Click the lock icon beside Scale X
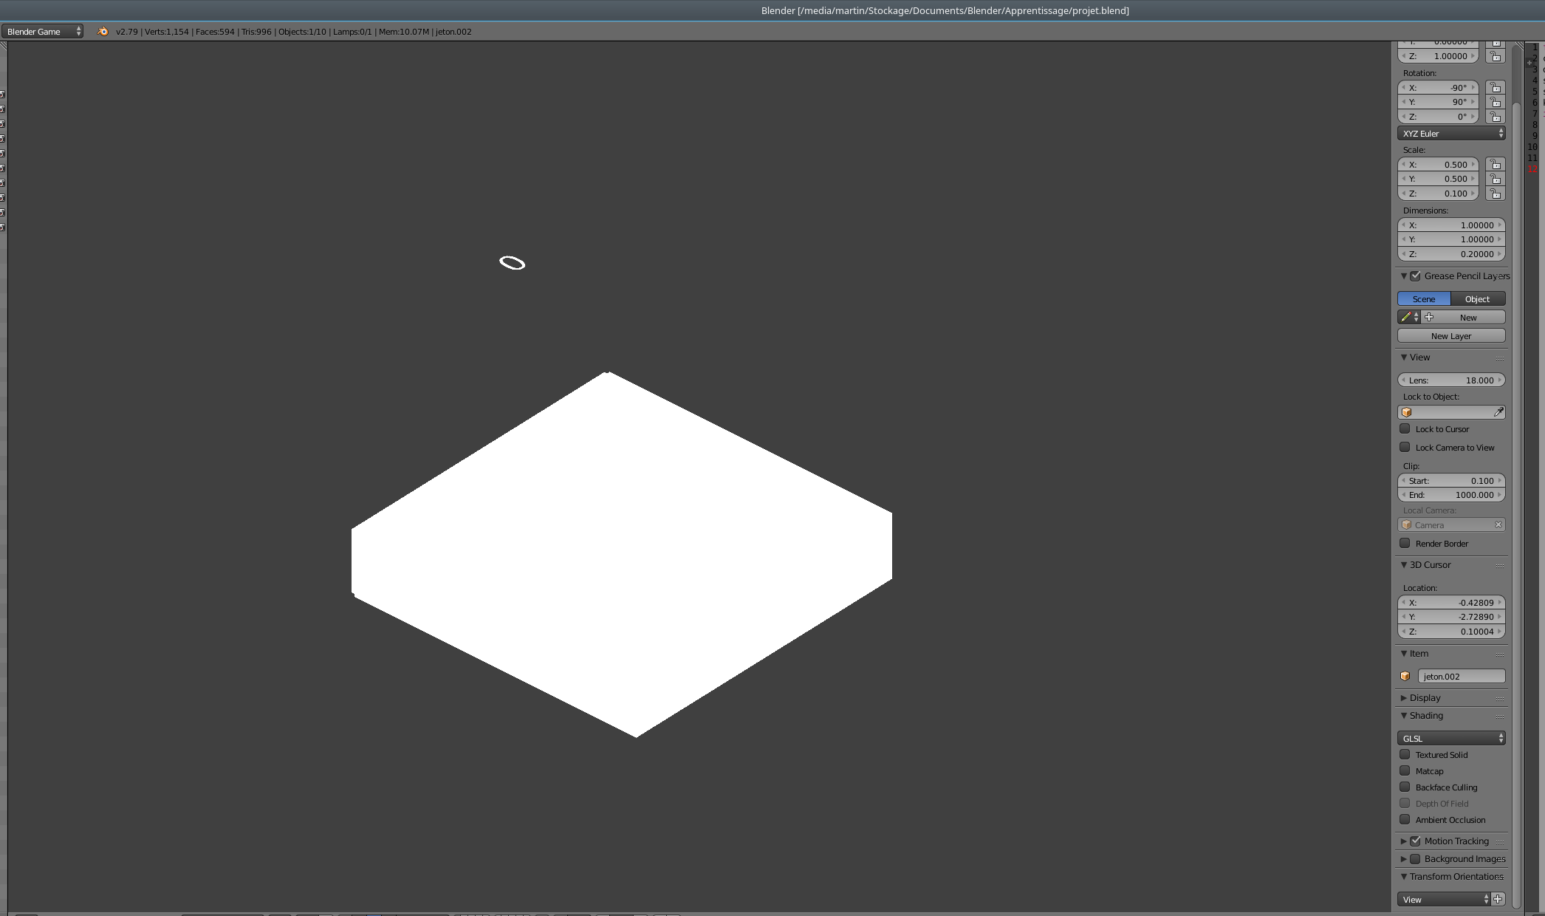This screenshot has height=916, width=1545. pyautogui.click(x=1495, y=164)
